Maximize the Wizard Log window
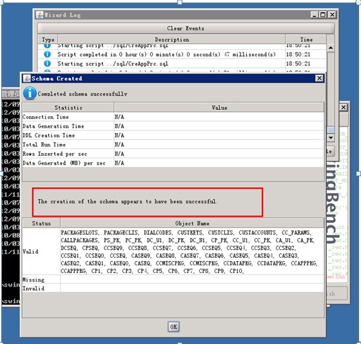This screenshot has width=361, height=344. coord(323,15)
